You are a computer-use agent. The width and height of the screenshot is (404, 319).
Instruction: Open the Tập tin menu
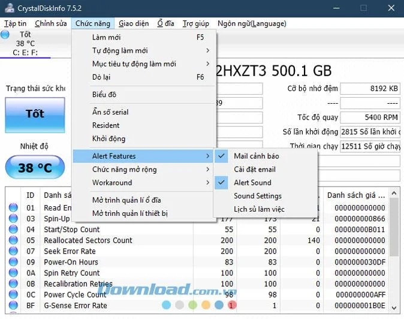[x=15, y=23]
